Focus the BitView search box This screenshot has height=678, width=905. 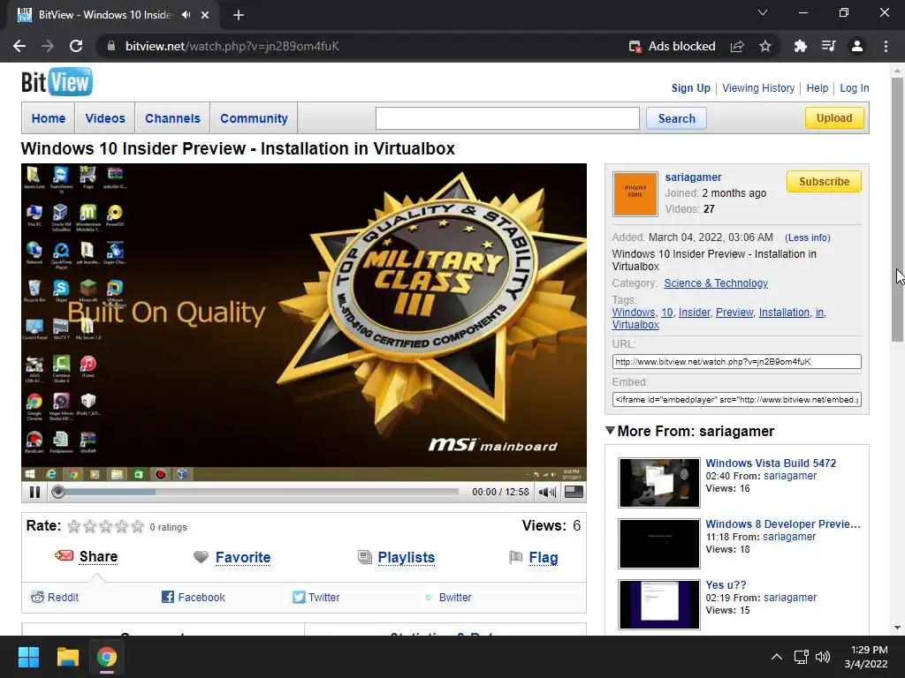click(x=507, y=118)
